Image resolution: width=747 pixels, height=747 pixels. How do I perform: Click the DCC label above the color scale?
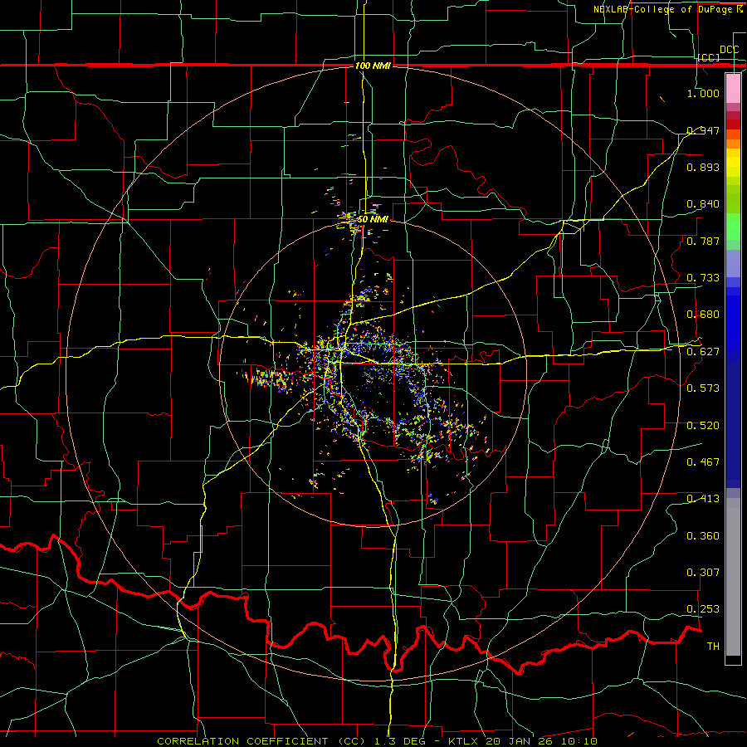[x=729, y=50]
